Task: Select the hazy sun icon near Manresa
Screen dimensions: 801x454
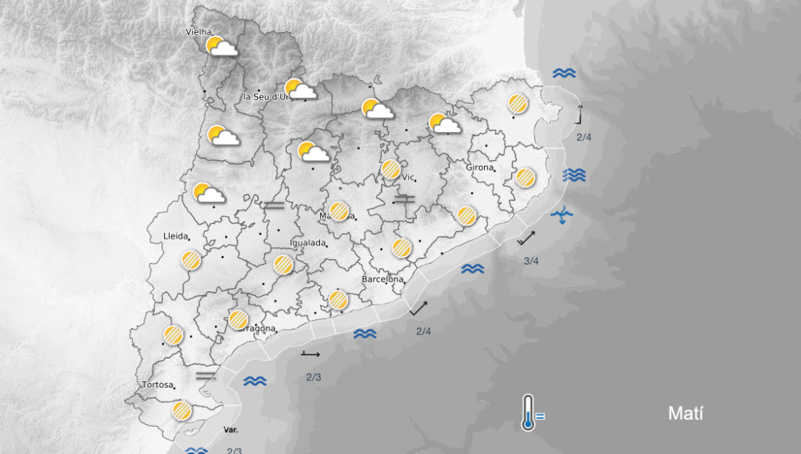Action: coord(339,211)
